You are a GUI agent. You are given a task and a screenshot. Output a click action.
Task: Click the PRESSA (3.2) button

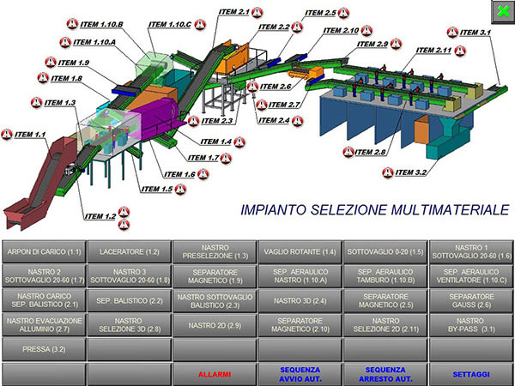(43, 350)
